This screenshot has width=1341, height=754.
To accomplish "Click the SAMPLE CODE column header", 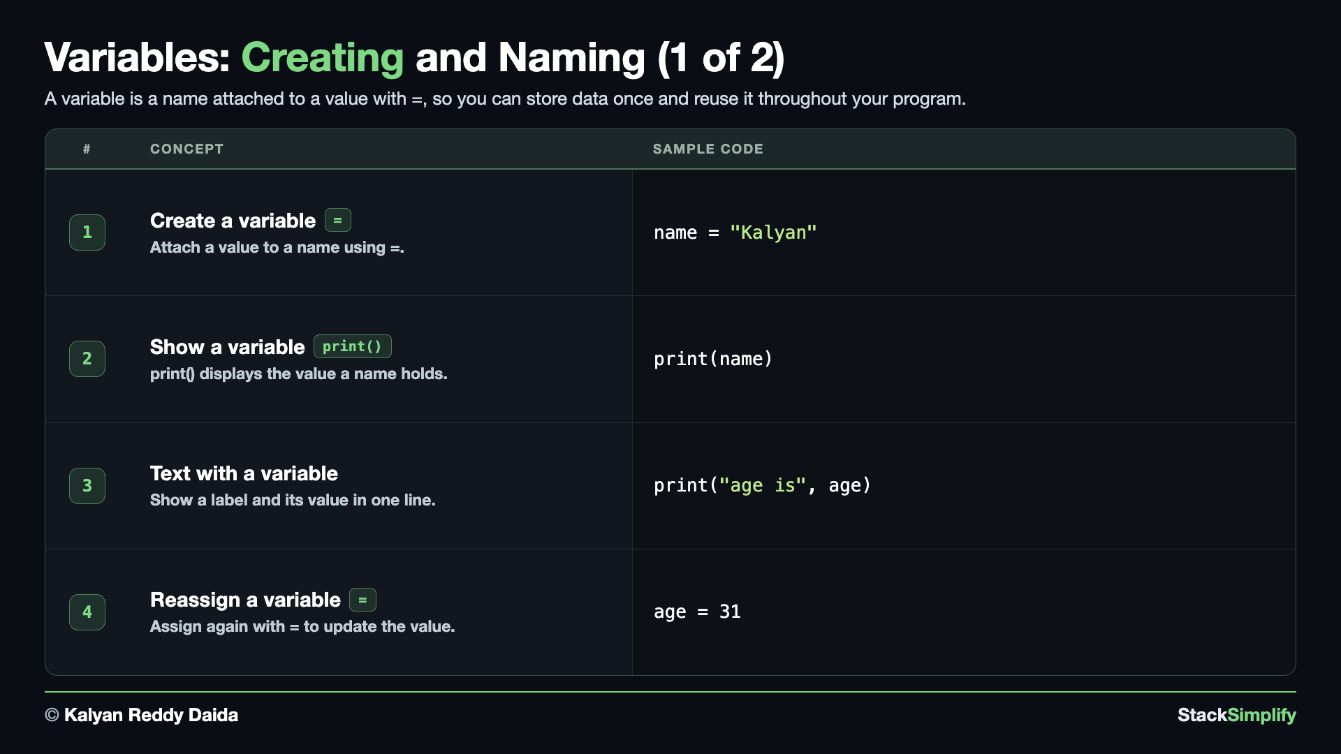I will (x=708, y=149).
